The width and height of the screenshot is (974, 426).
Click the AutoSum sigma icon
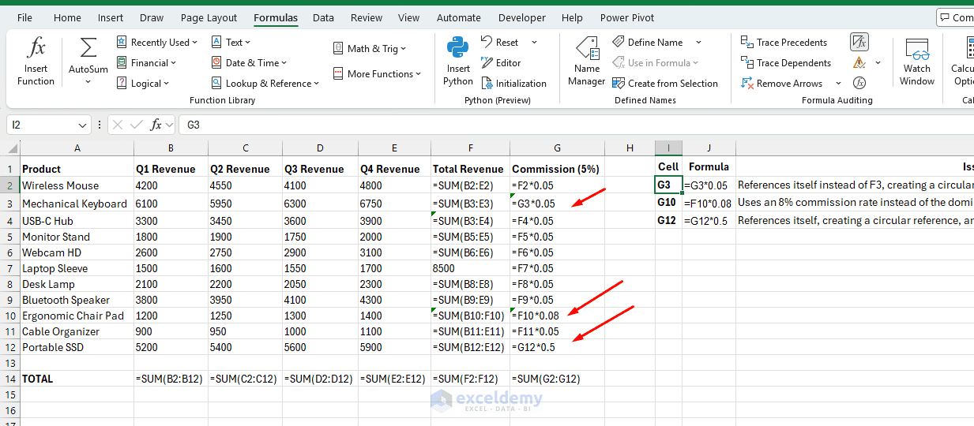click(88, 48)
